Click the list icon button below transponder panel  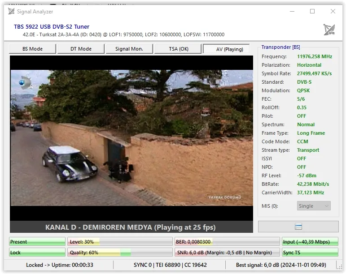[x=298, y=227]
